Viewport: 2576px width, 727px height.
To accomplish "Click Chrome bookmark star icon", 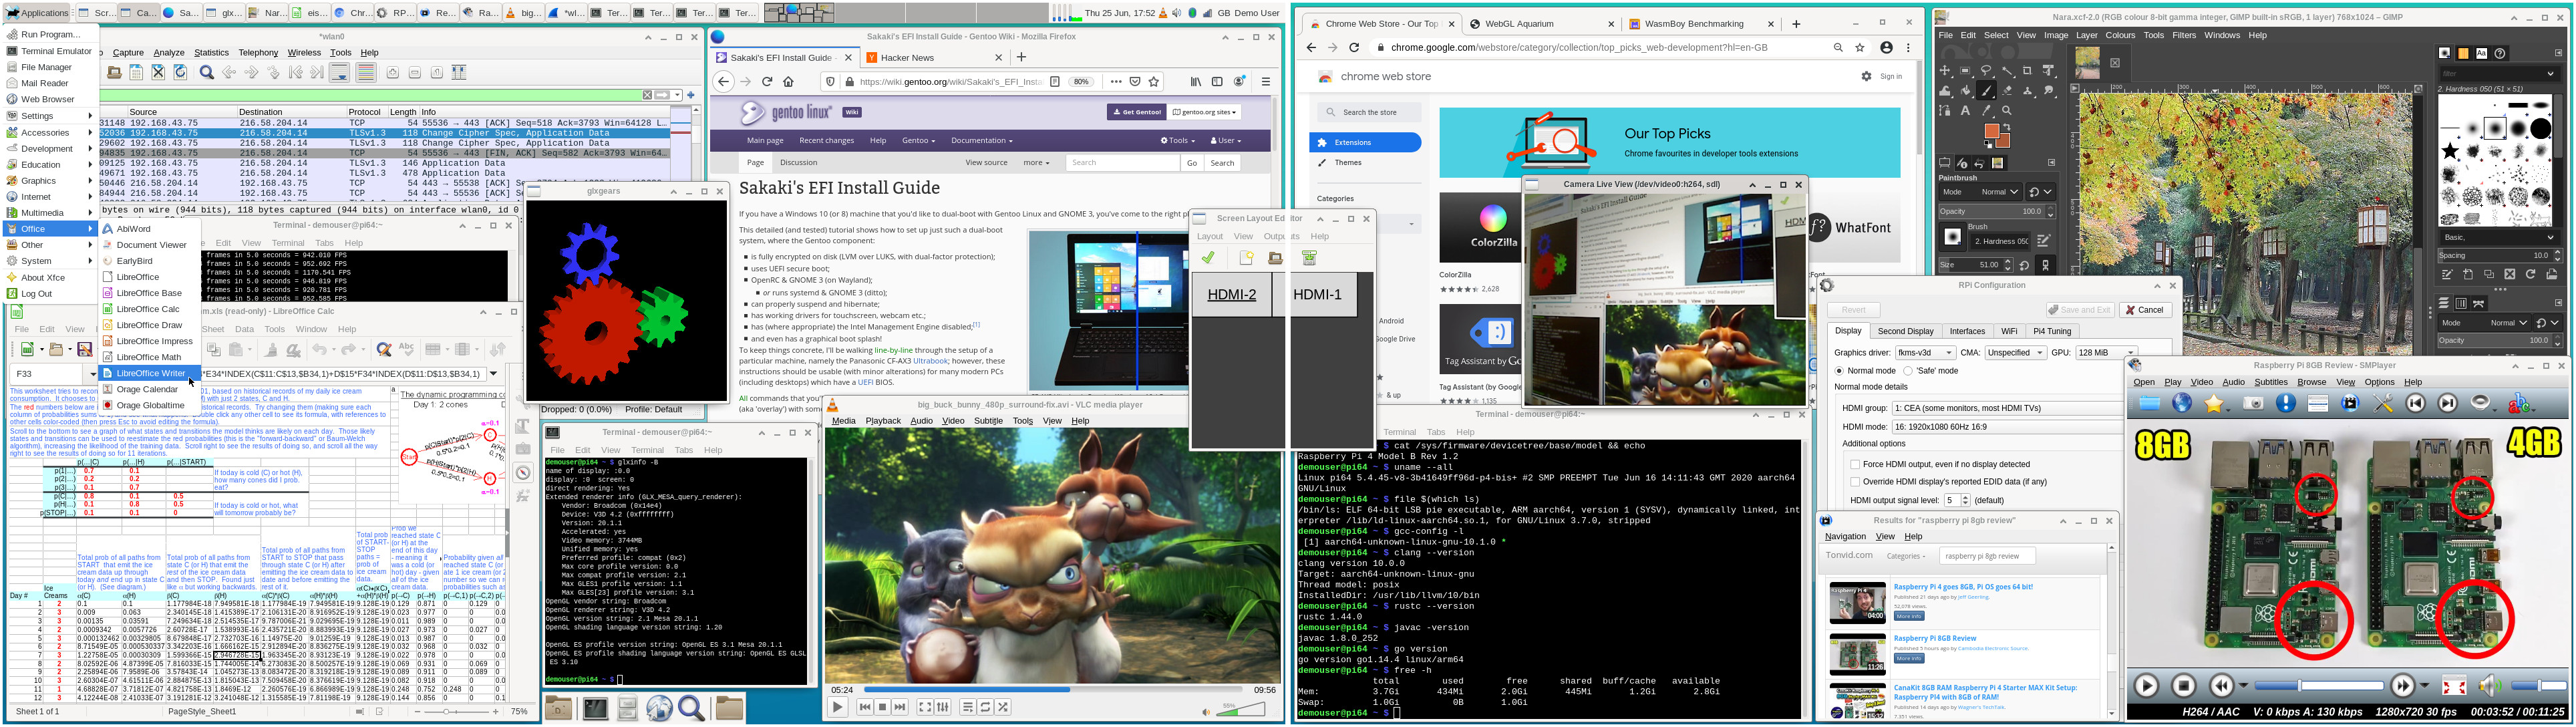I will 1860,47.
